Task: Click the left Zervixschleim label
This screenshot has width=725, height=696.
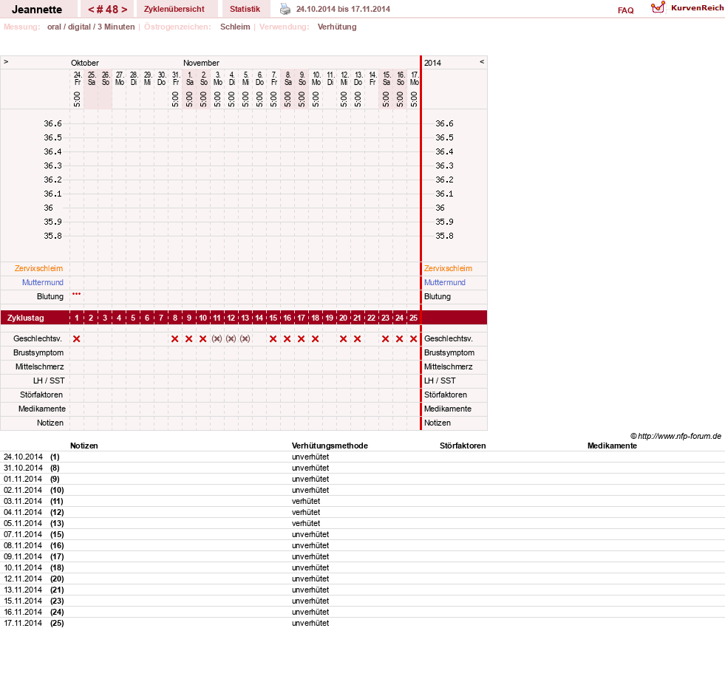Action: (x=38, y=268)
